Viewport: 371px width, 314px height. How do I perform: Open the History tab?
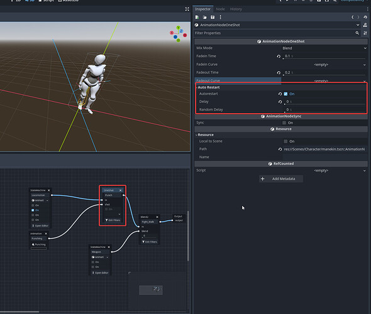(236, 9)
